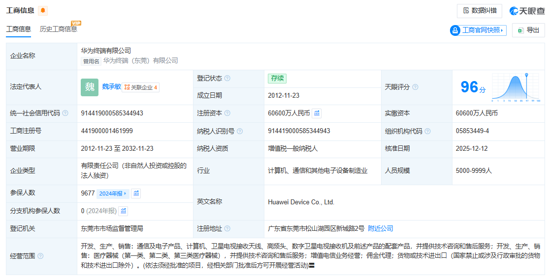Click help icon beside 组织机构代码
547x278 pixels.
click(x=427, y=131)
